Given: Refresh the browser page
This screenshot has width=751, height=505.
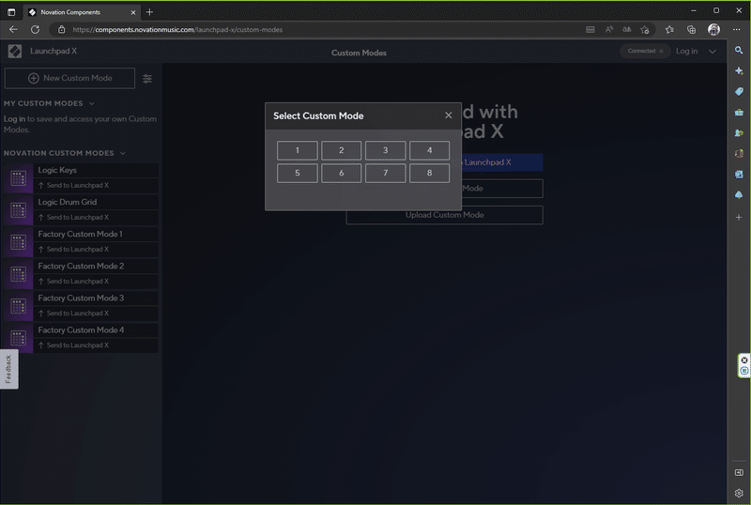Looking at the screenshot, I should (x=35, y=30).
